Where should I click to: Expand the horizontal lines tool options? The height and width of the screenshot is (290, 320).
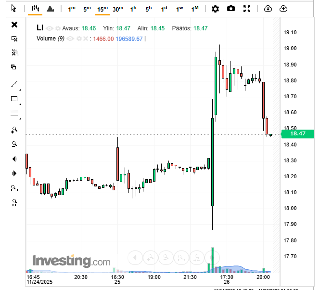pos(20,118)
